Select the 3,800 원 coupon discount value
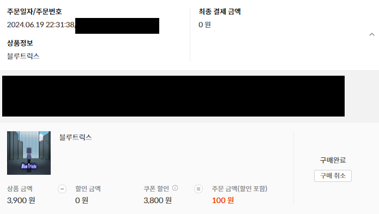379x214 pixels. pyautogui.click(x=158, y=200)
